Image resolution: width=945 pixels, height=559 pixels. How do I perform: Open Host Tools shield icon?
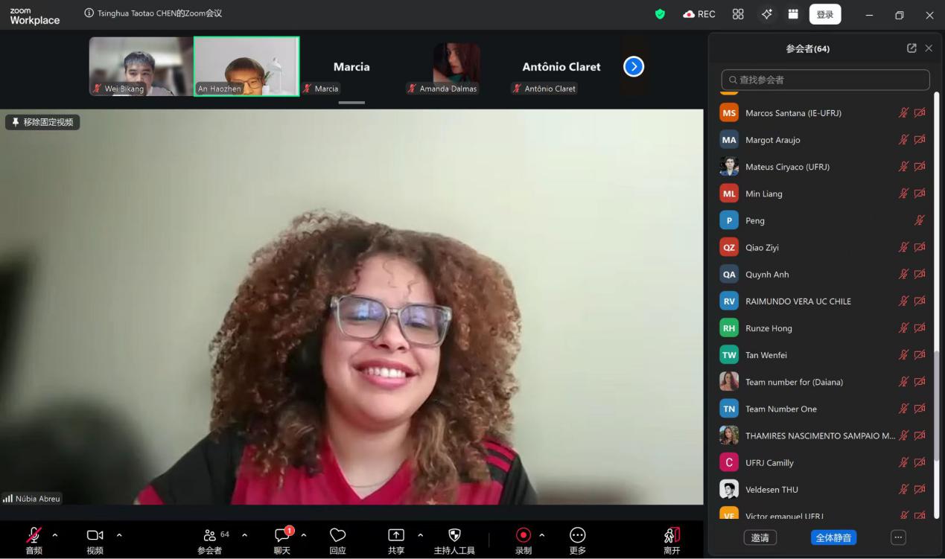click(454, 535)
